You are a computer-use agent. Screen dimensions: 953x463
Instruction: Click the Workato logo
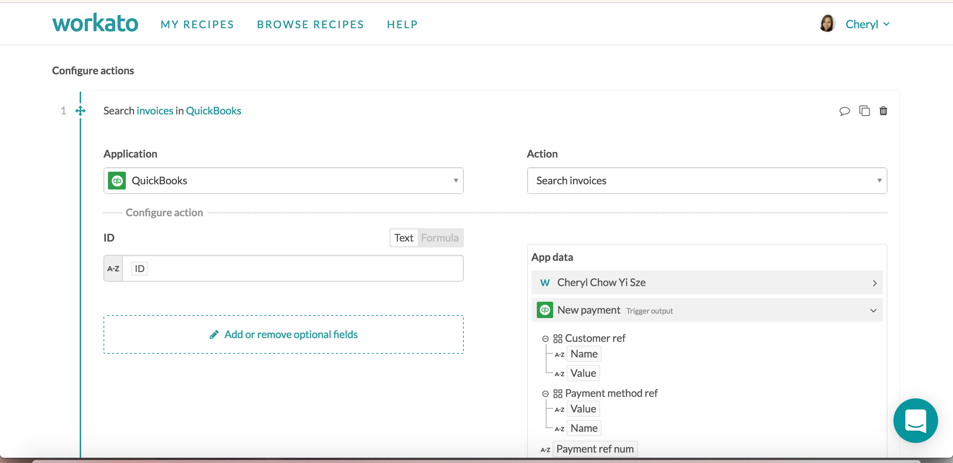95,23
